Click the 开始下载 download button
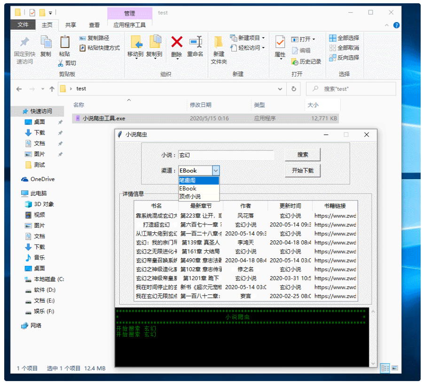Image resolution: width=423 pixels, height=382 pixels. (303, 171)
